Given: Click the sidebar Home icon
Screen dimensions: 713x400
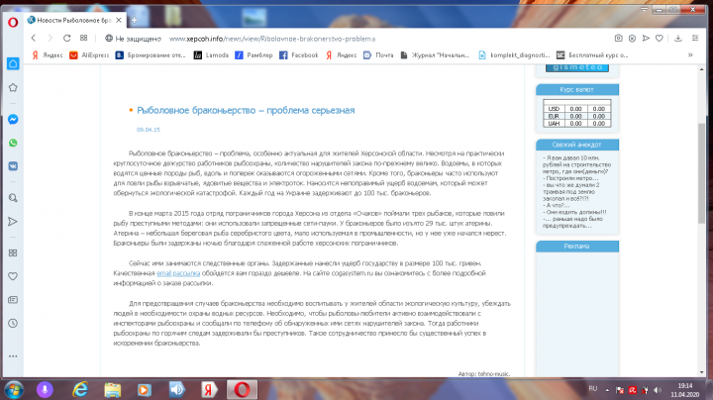Looking at the screenshot, I should pos(13,63).
